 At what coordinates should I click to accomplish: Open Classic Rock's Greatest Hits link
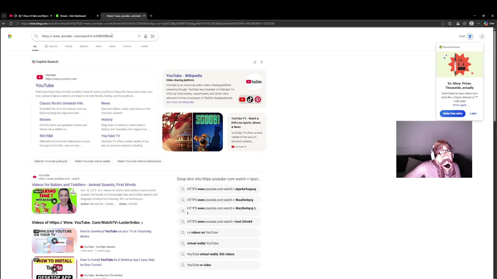pos(61,103)
